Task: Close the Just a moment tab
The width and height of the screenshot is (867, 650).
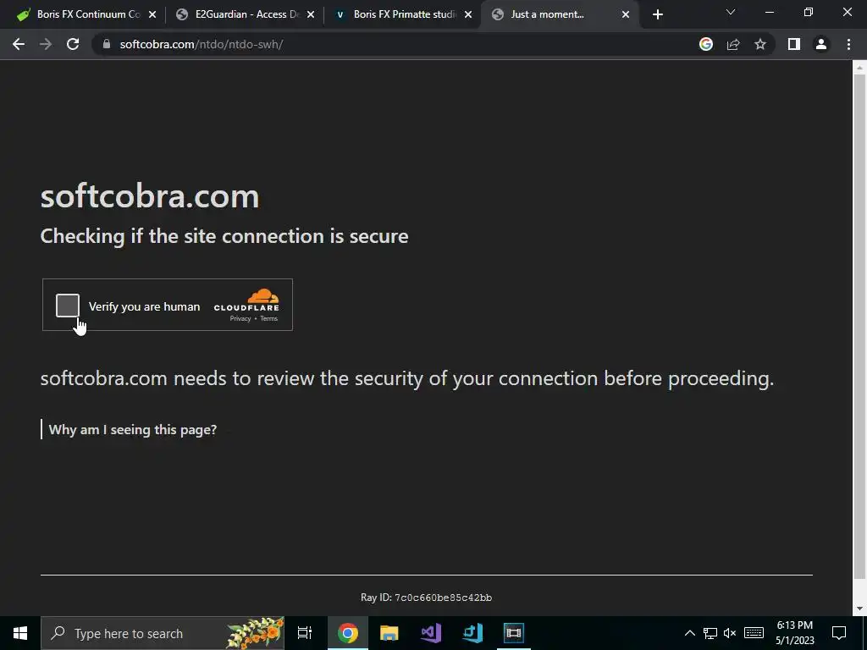Action: click(626, 15)
